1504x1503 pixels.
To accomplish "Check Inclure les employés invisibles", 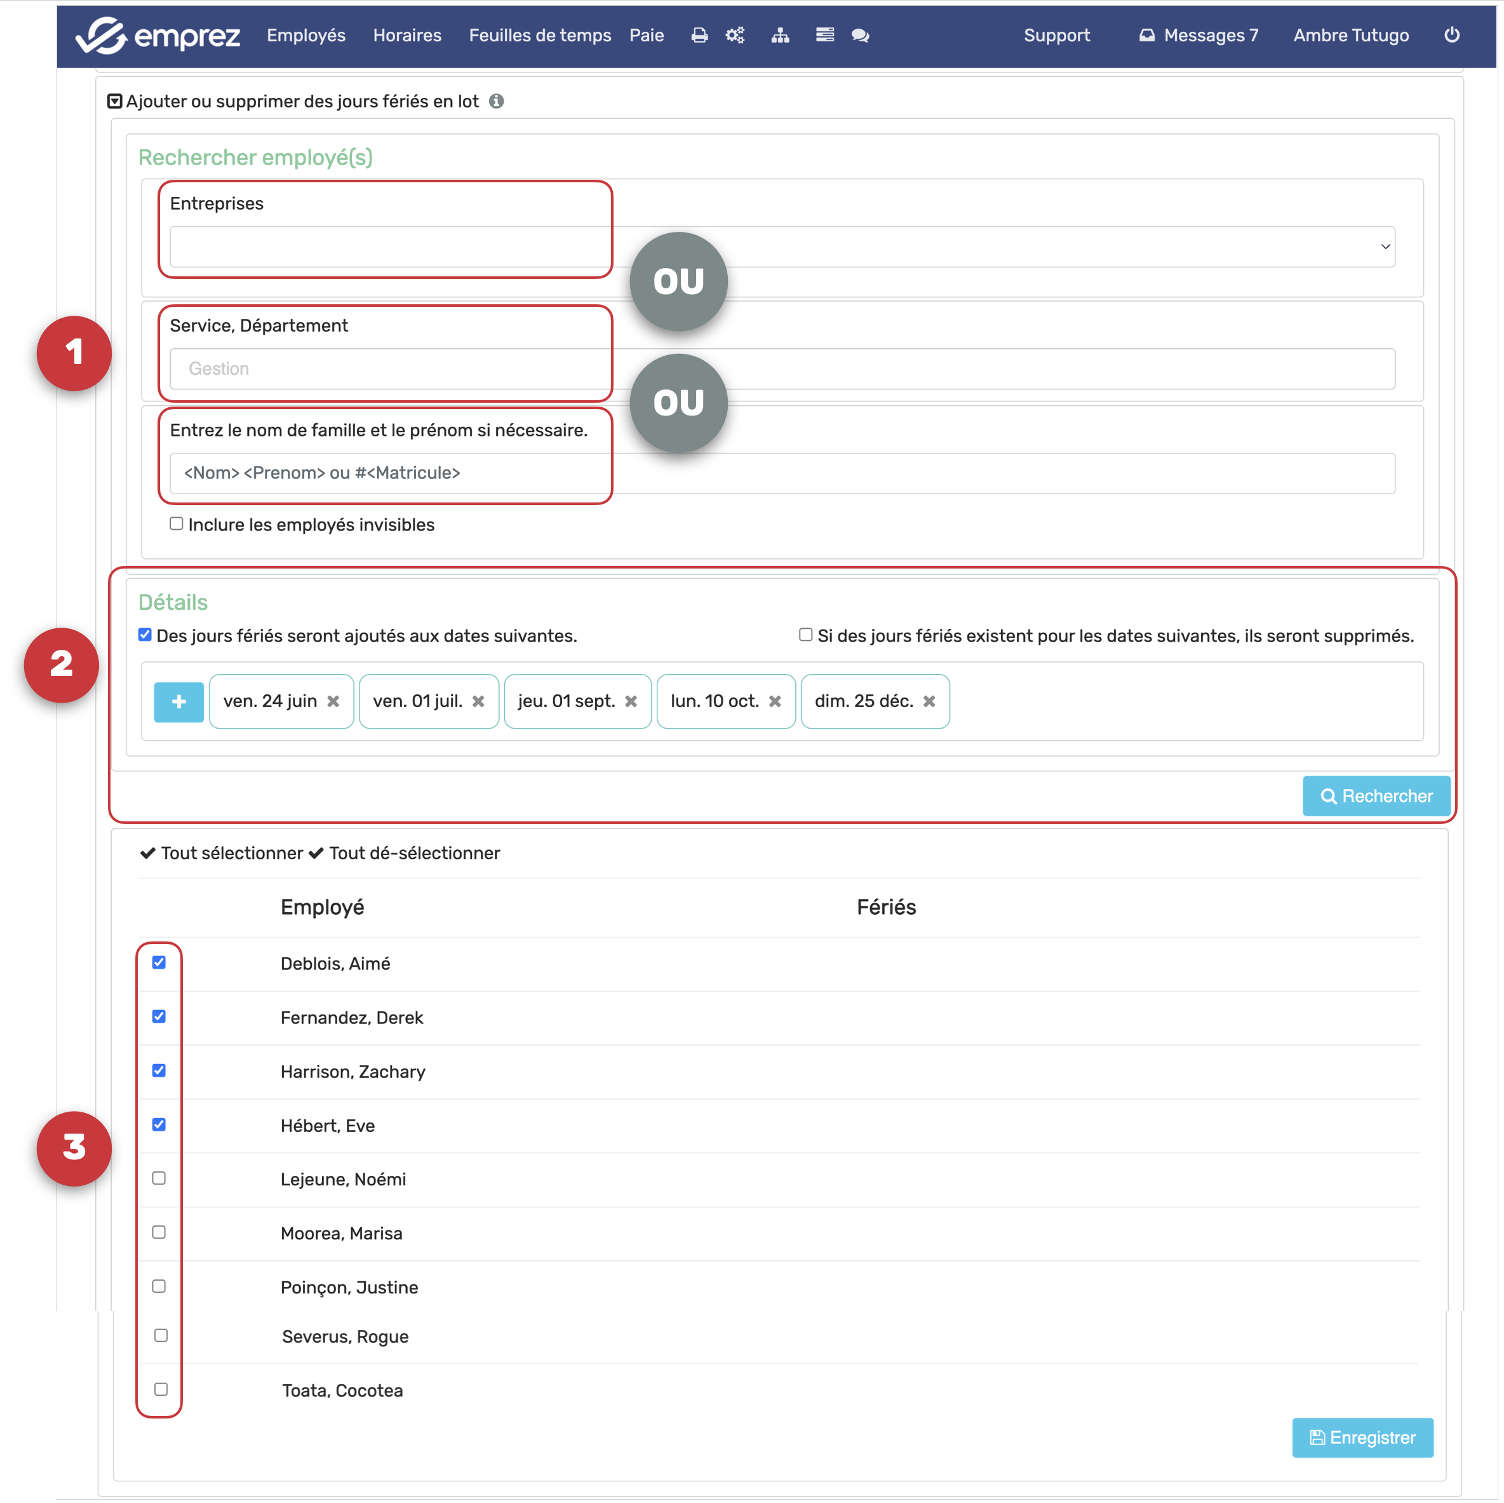I will [177, 524].
